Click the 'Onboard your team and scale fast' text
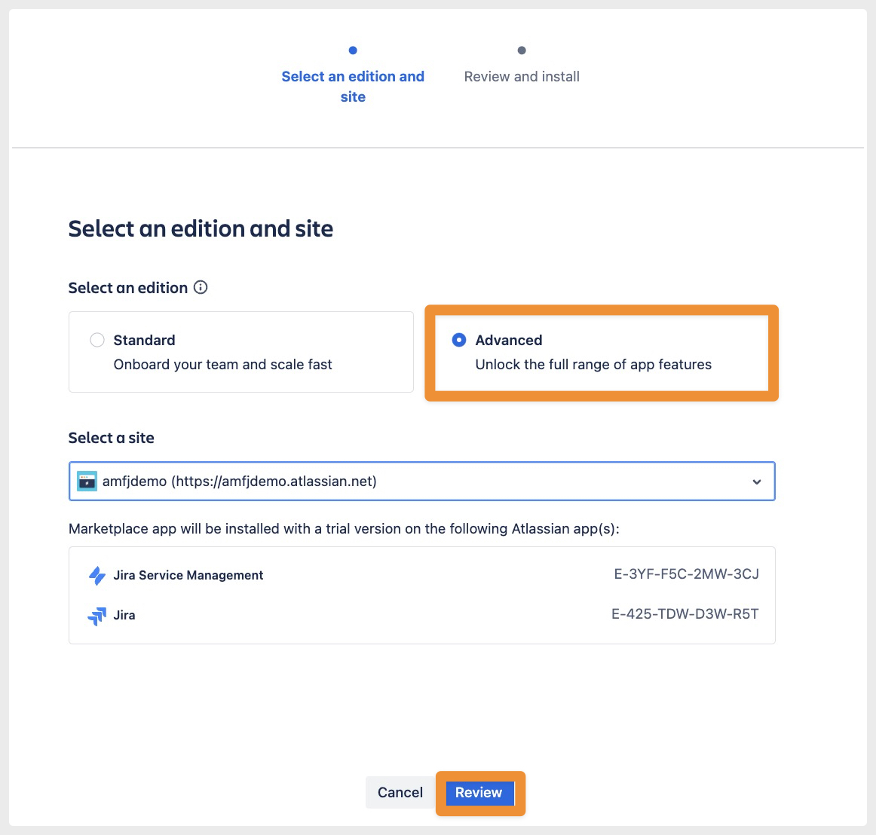Image resolution: width=876 pixels, height=835 pixels. click(x=223, y=364)
